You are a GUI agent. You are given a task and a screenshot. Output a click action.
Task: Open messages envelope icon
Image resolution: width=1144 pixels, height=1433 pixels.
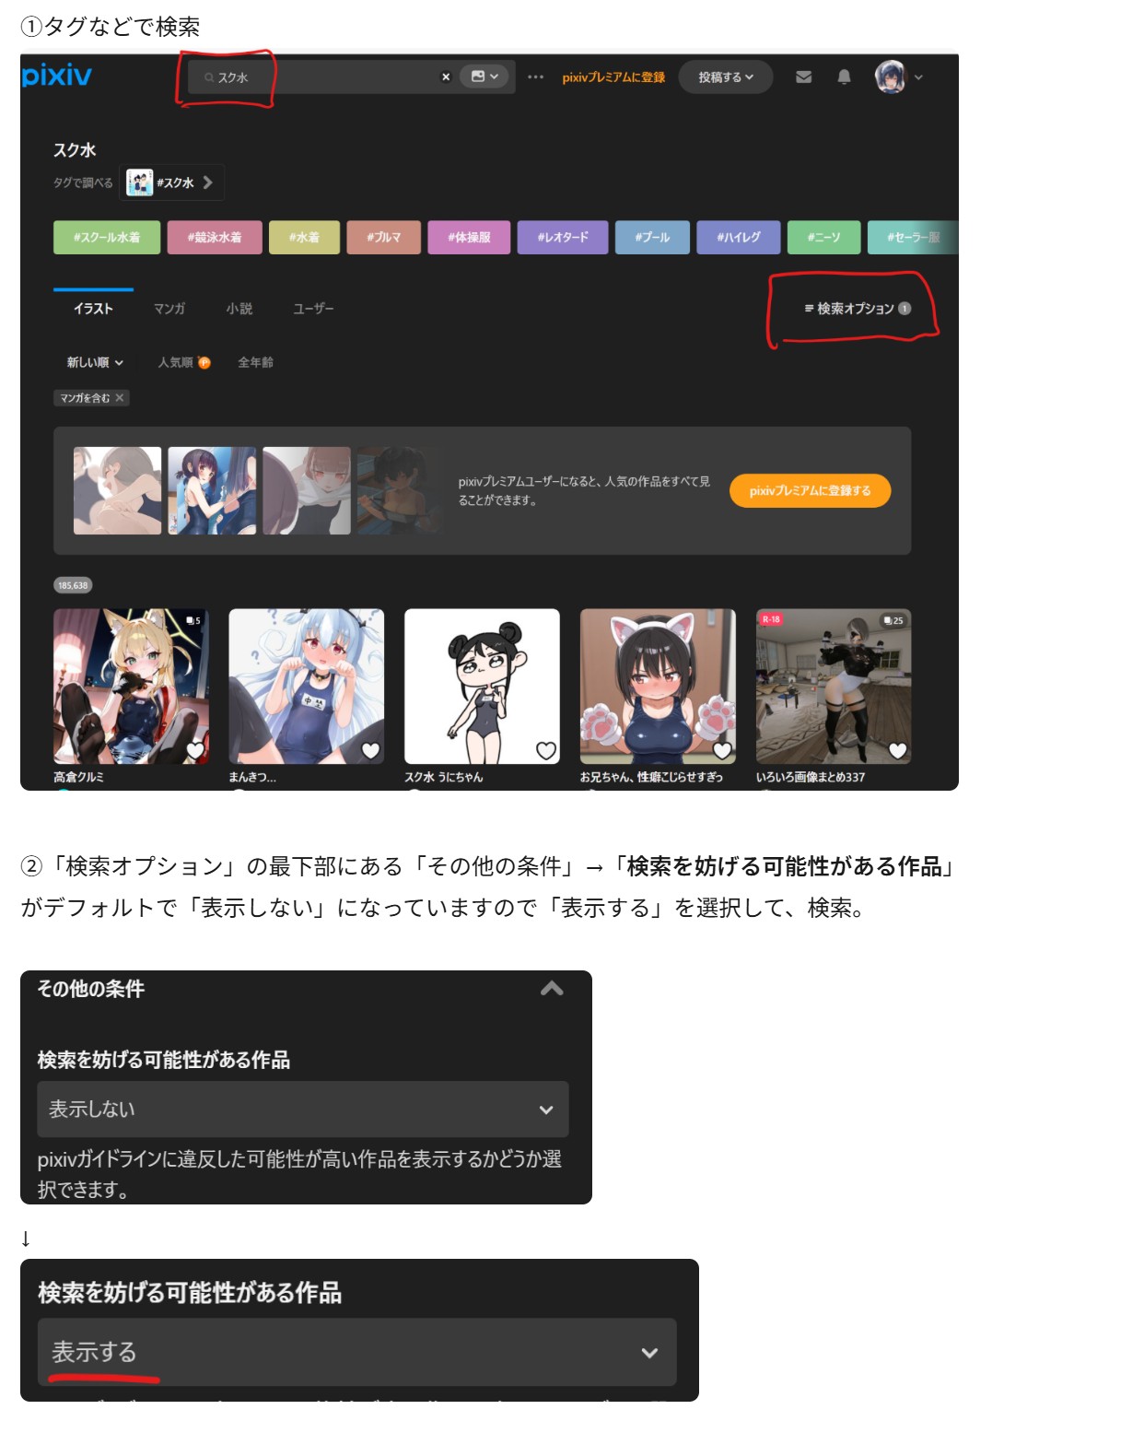click(803, 77)
